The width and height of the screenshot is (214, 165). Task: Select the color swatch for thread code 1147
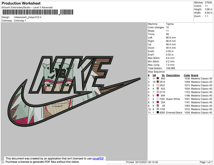(158, 102)
